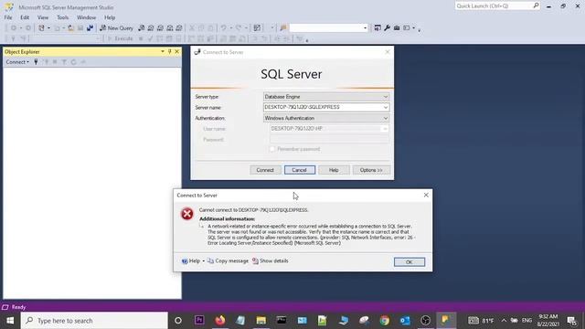Viewport: 585px width, 329px height.
Task: Open the View menu
Action: [x=43, y=17]
